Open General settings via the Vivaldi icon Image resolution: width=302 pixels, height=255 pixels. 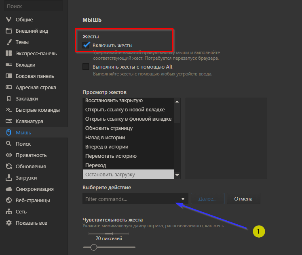[8, 19]
